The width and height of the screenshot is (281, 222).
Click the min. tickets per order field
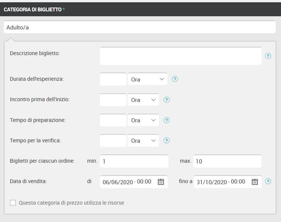(134, 161)
